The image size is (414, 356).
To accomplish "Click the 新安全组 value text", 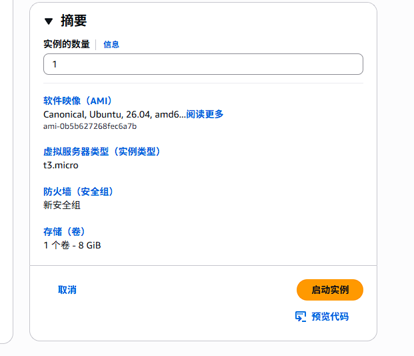I will pos(62,205).
